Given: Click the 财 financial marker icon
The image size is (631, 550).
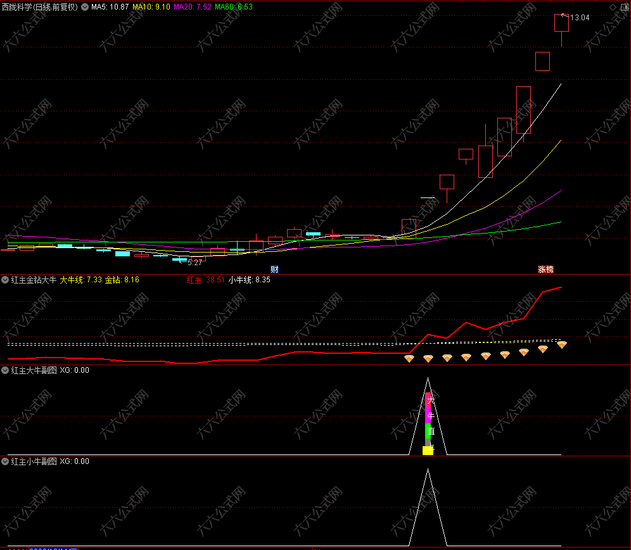Looking at the screenshot, I should click(274, 269).
